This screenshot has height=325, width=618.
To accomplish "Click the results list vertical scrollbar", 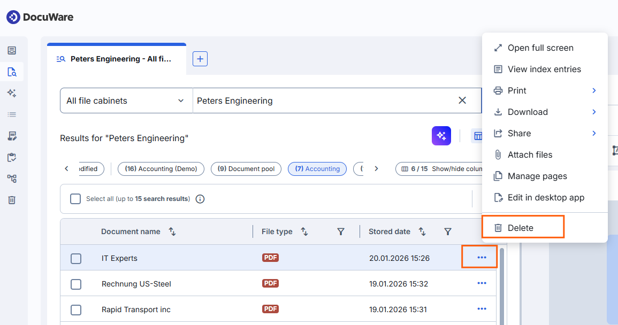I will (x=502, y=285).
